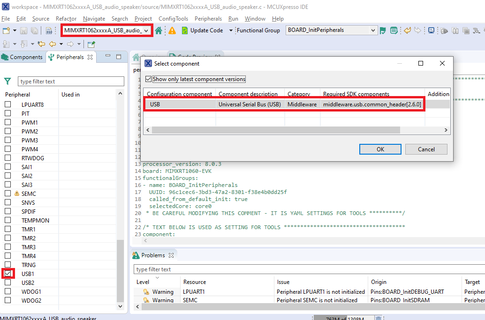Image resolution: width=485 pixels, height=320 pixels.
Task: Click the type filter text field in Problems view
Action: (x=211, y=269)
